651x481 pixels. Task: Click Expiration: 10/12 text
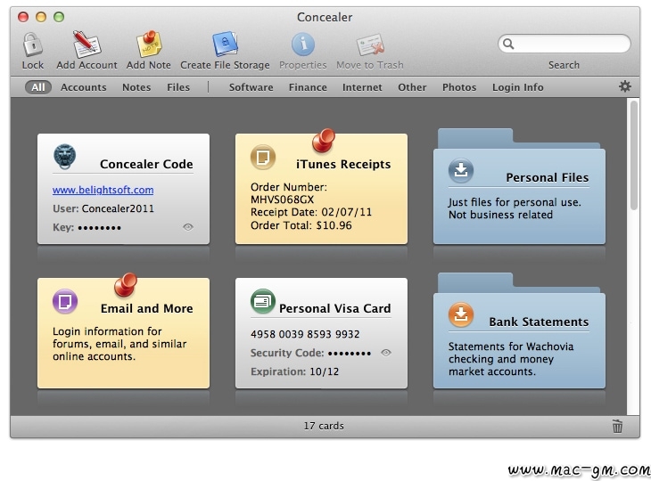294,371
